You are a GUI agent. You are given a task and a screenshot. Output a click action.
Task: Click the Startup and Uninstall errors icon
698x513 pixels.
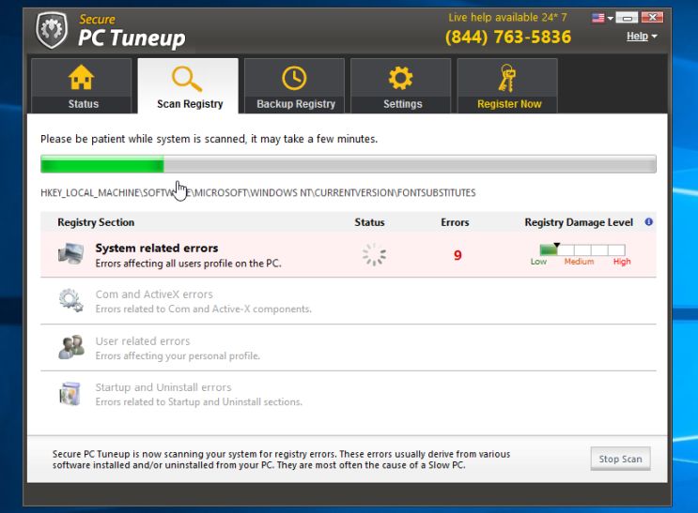pyautogui.click(x=70, y=393)
